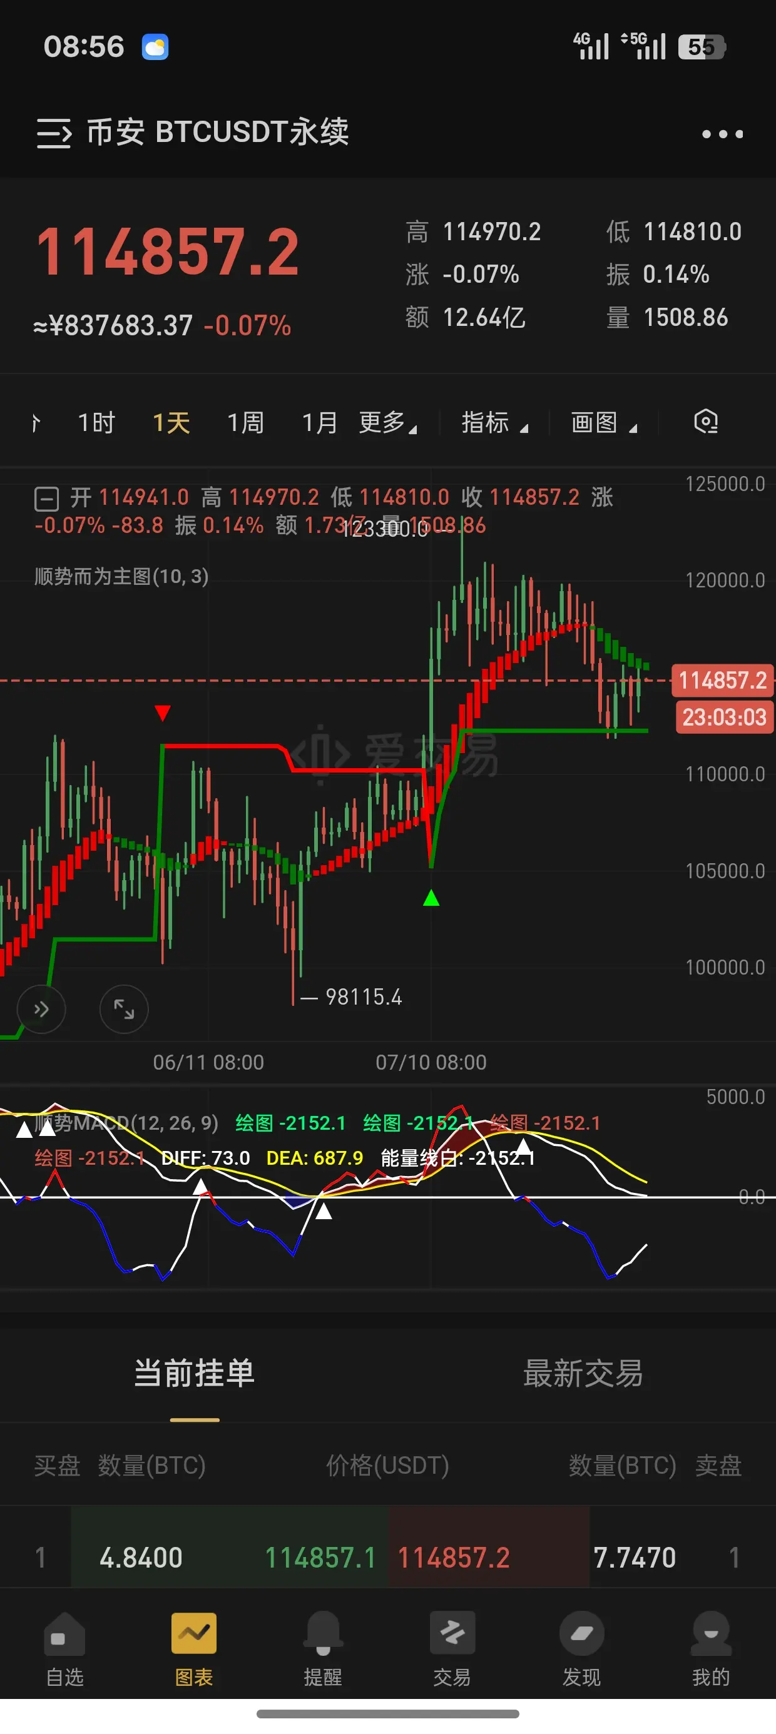Tap the ask quantity 7.7470
The width and height of the screenshot is (776, 1734).
[x=634, y=1558]
